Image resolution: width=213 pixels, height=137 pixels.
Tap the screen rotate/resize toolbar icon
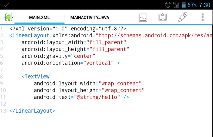click(163, 17)
